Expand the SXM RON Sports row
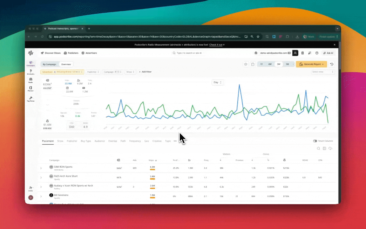The image size is (366, 229). tap(41, 168)
